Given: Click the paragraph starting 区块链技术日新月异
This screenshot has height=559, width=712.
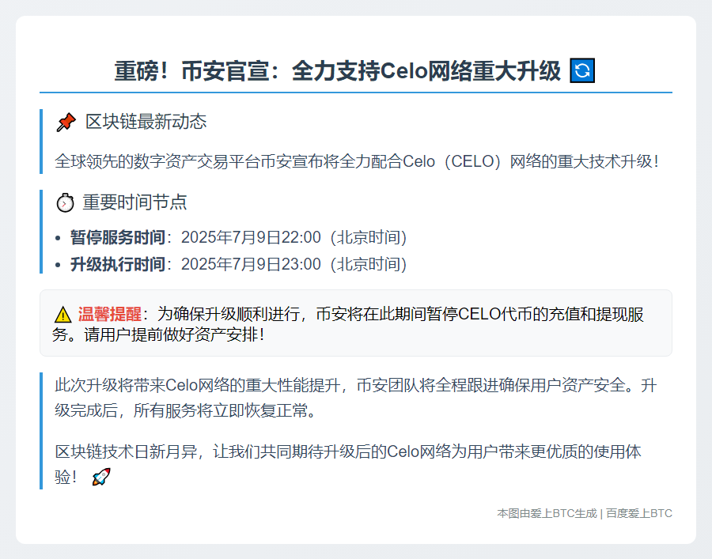Looking at the screenshot, I should click(x=348, y=464).
